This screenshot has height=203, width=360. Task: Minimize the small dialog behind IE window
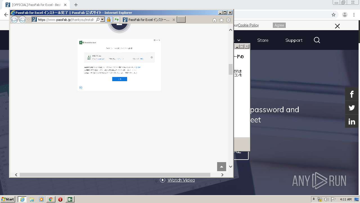click(x=237, y=47)
